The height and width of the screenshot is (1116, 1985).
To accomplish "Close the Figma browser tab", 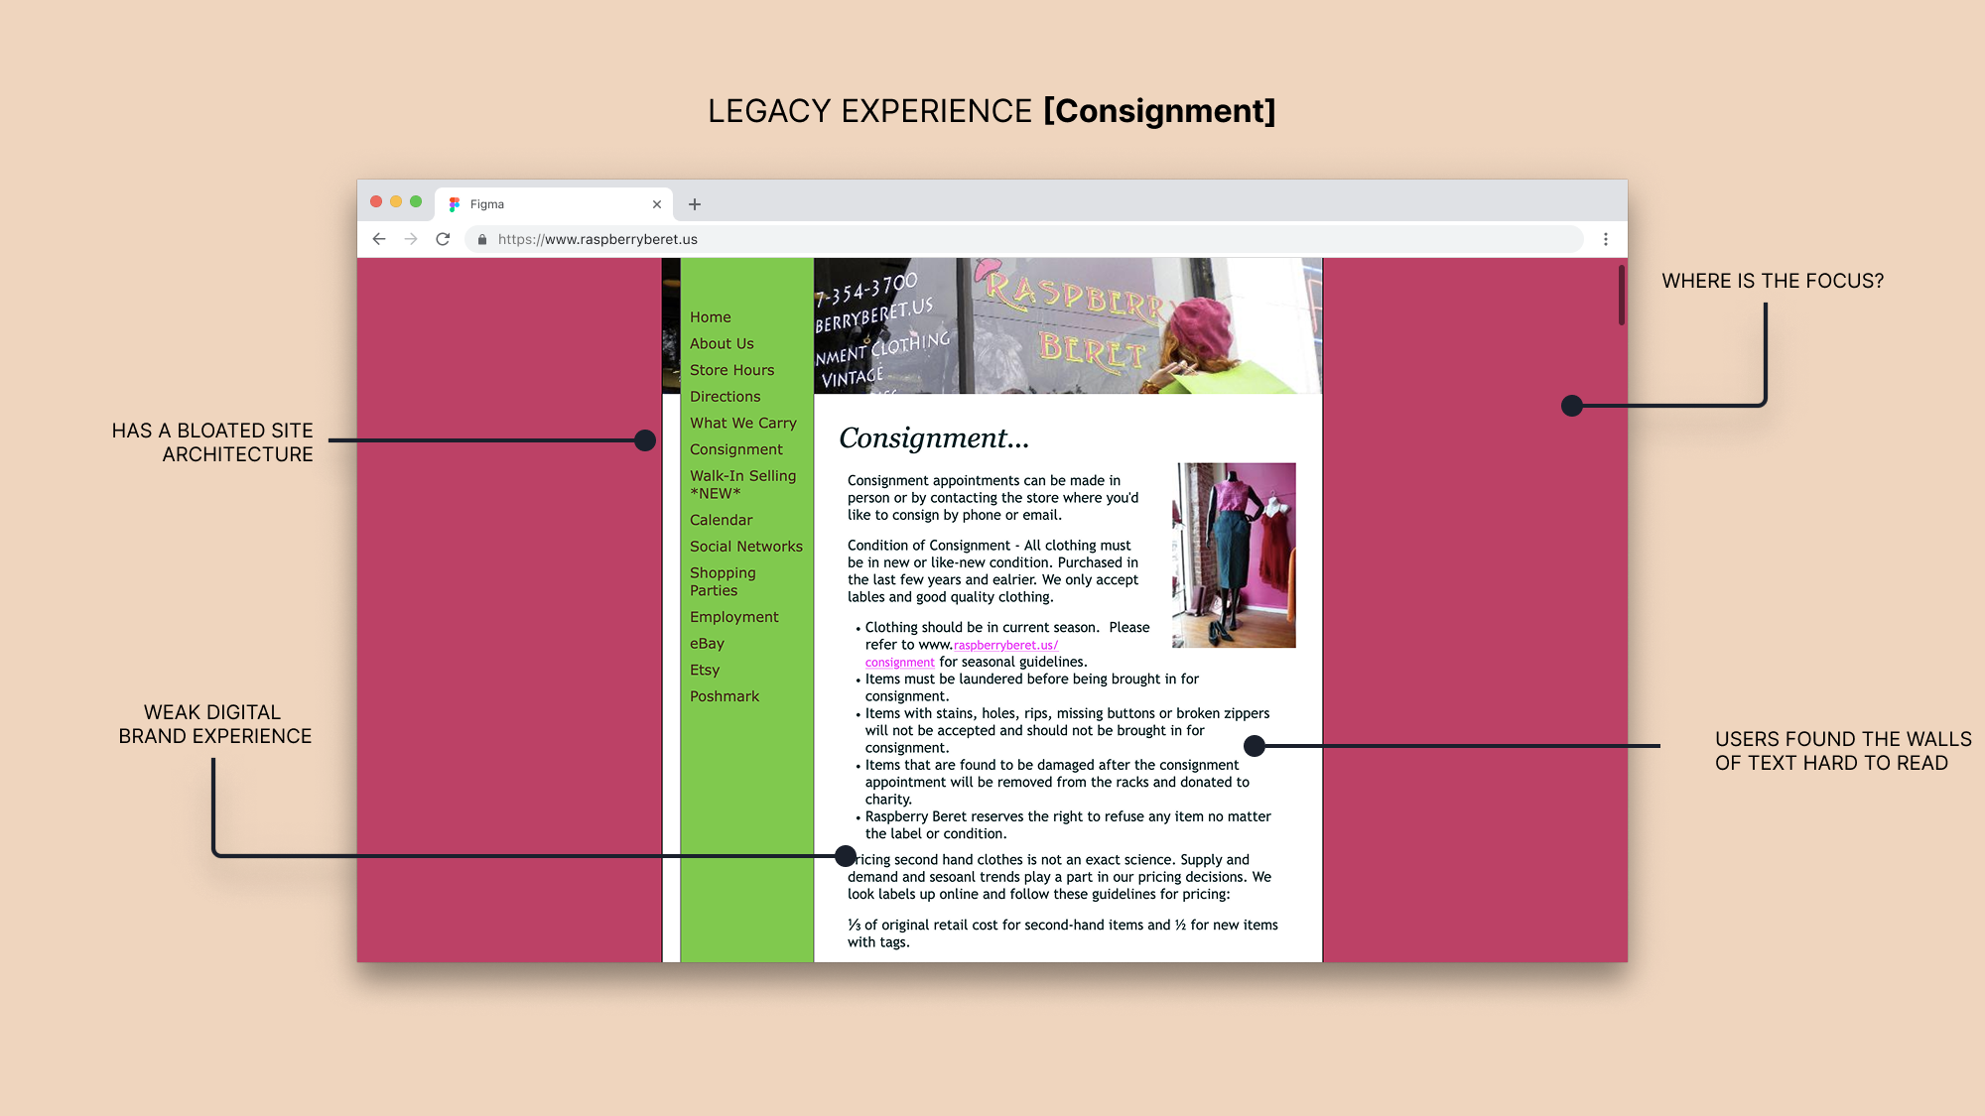I will click(x=657, y=204).
